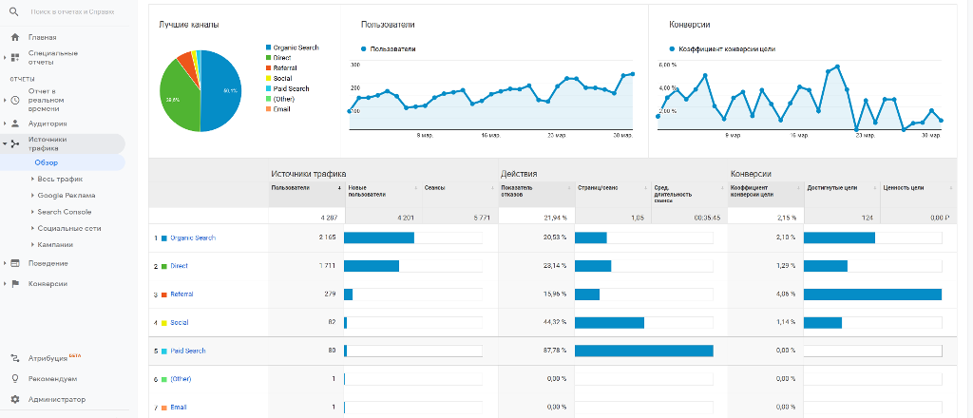Click the Аудитория person icon

[x=15, y=123]
